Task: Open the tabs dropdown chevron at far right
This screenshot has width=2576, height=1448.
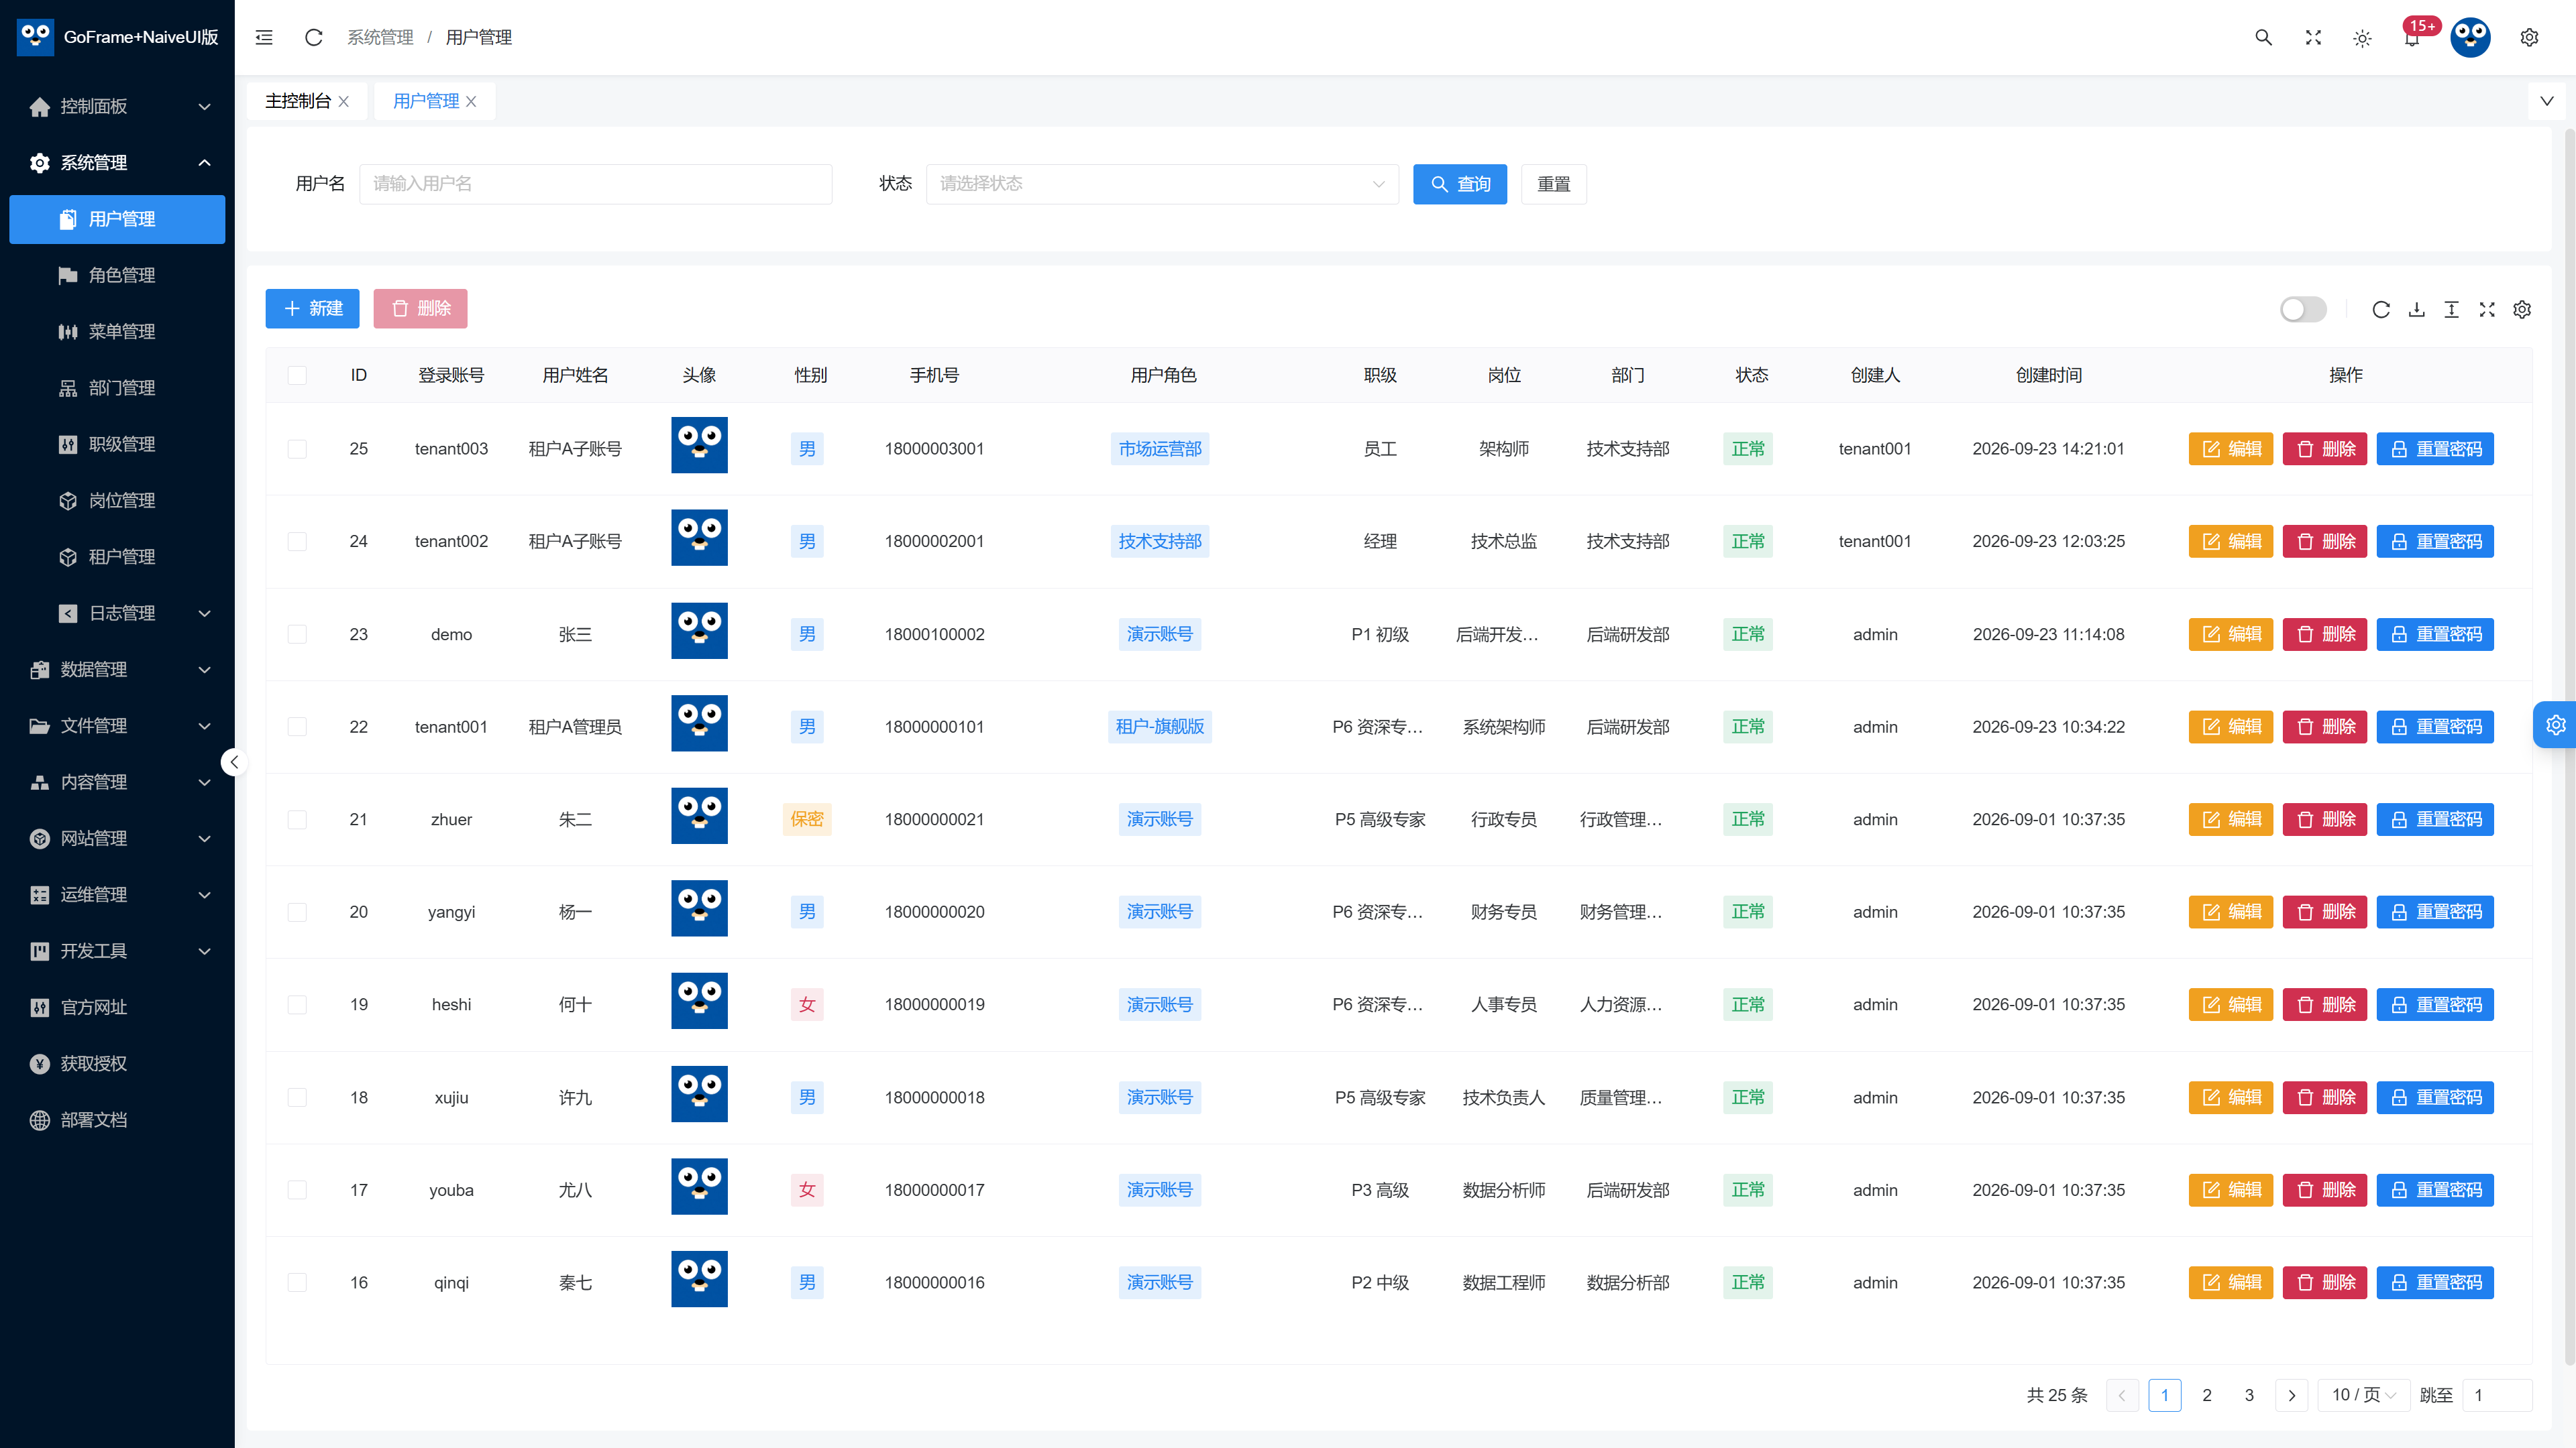Action: (x=2547, y=101)
